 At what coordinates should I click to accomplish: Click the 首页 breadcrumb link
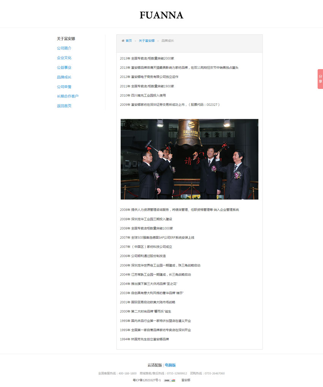[x=129, y=41]
